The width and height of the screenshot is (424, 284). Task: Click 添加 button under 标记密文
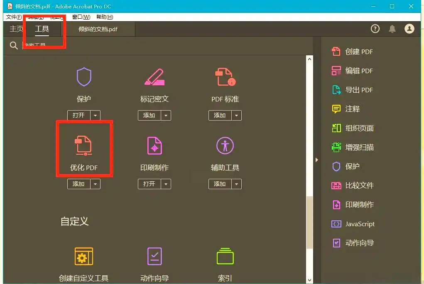[149, 115]
